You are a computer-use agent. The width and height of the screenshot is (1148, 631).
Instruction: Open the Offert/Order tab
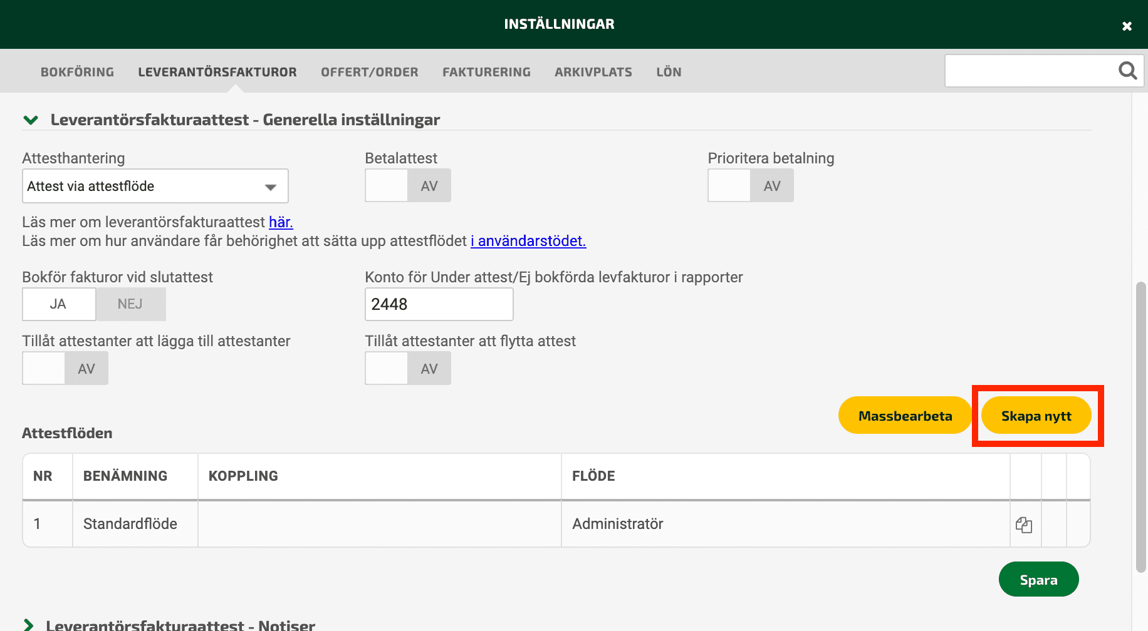coord(370,72)
